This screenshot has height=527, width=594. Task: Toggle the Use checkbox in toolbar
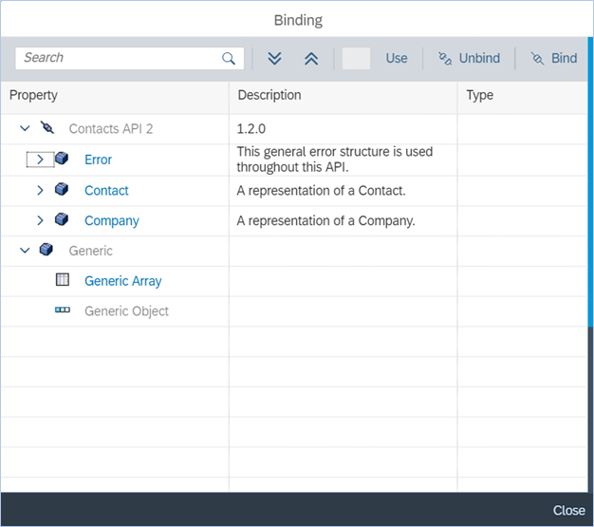(356, 58)
